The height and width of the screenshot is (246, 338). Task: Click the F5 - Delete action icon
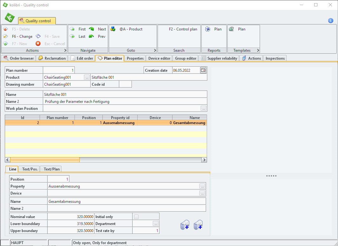click(6, 29)
